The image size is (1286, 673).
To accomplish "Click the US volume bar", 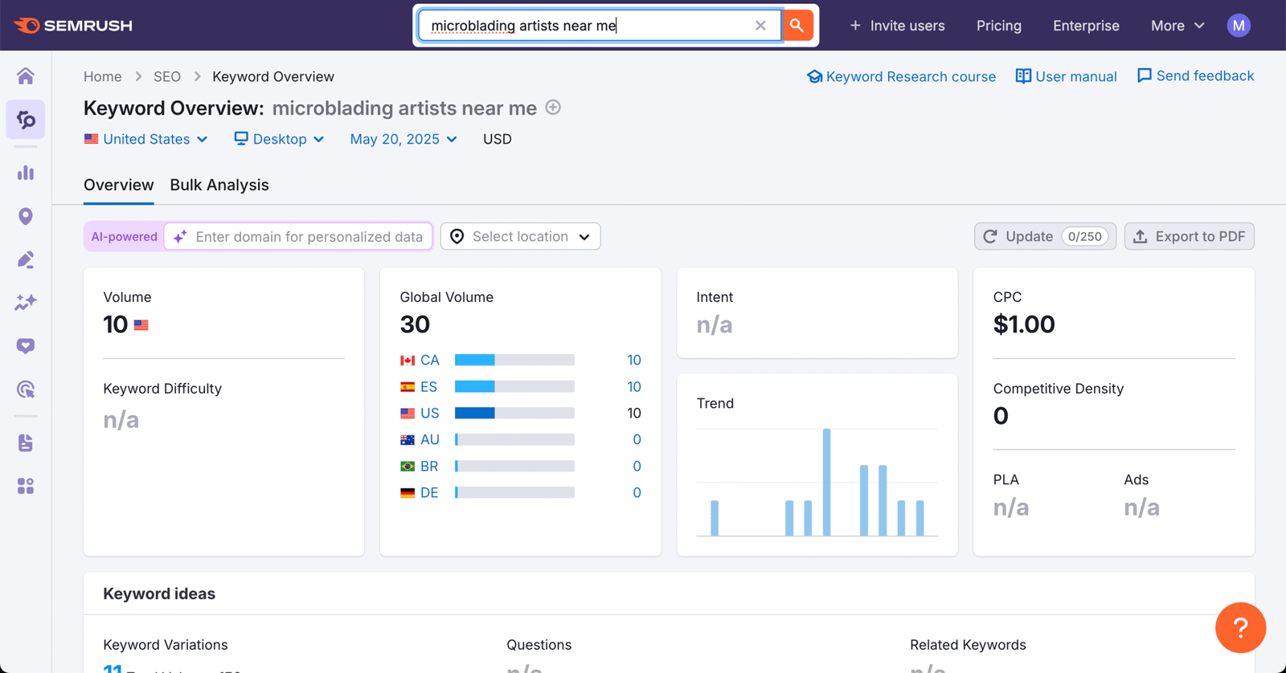I will [514, 413].
